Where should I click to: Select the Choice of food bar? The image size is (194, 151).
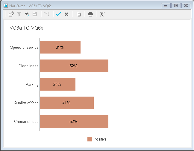click(x=74, y=121)
